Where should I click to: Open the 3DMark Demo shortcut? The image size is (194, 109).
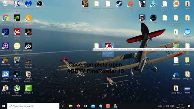click(28, 34)
